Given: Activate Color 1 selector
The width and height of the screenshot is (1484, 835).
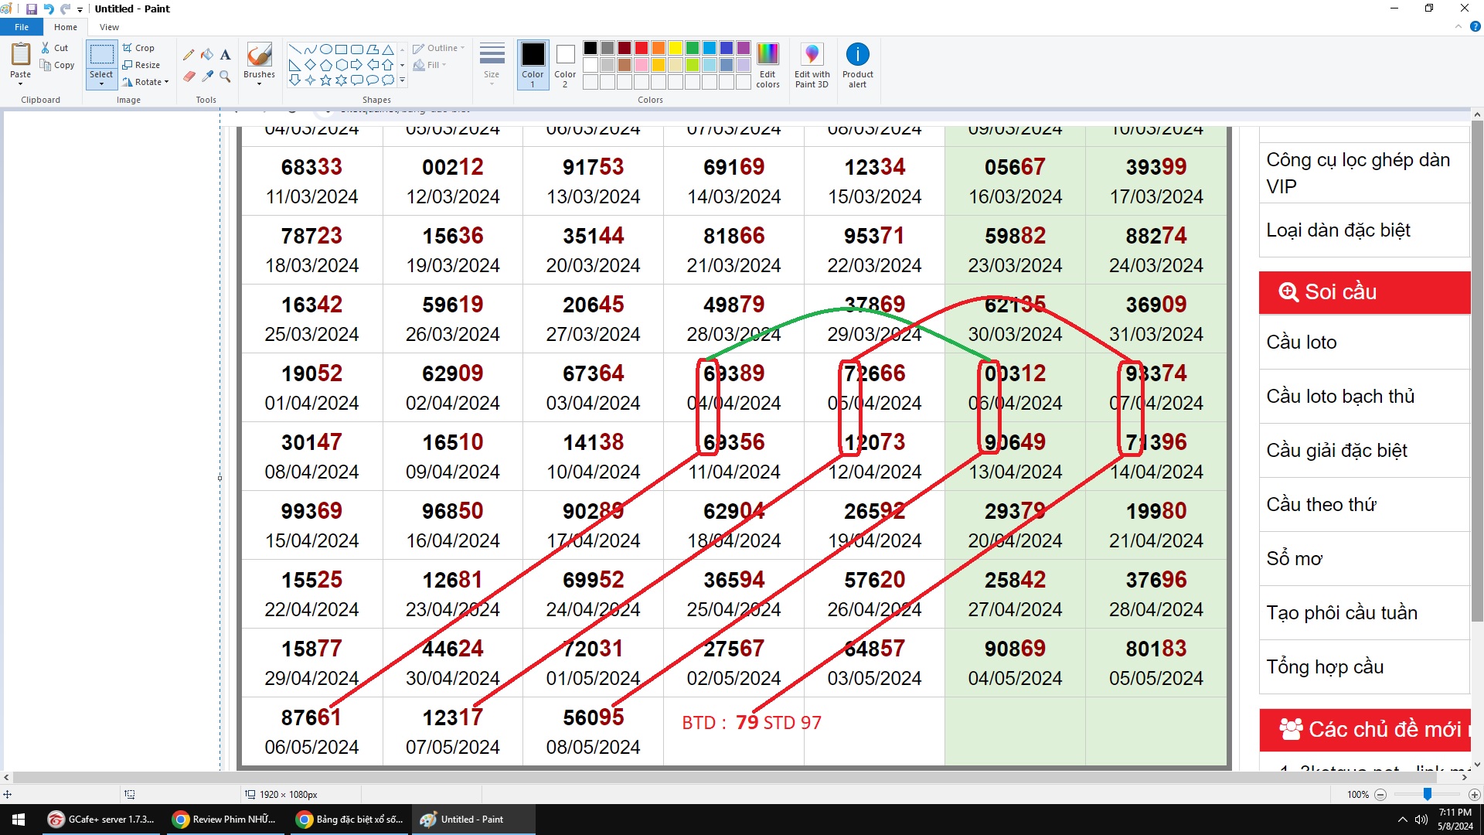Looking at the screenshot, I should tap(533, 65).
